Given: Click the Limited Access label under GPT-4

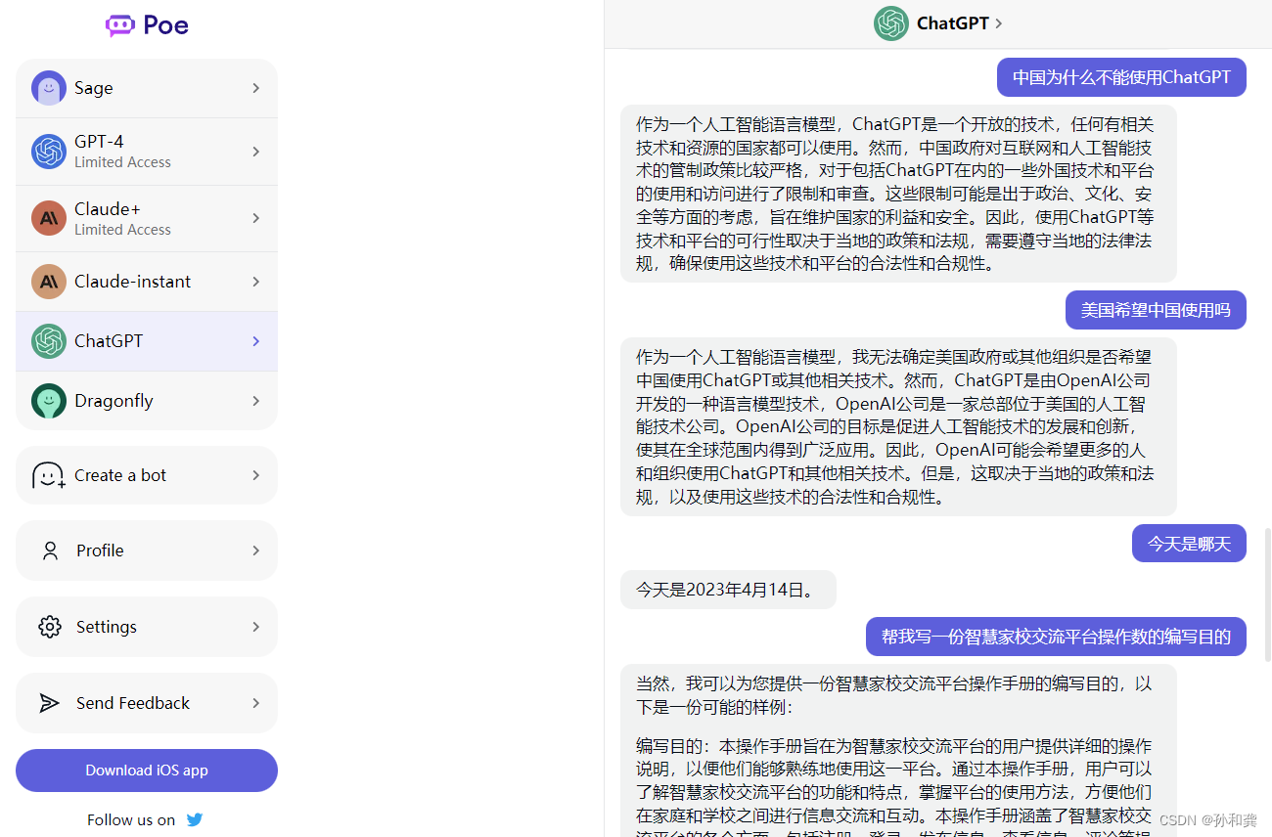Looking at the screenshot, I should pos(122,162).
